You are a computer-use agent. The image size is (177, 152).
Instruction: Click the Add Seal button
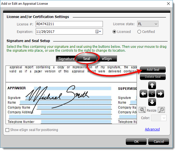click(153, 70)
